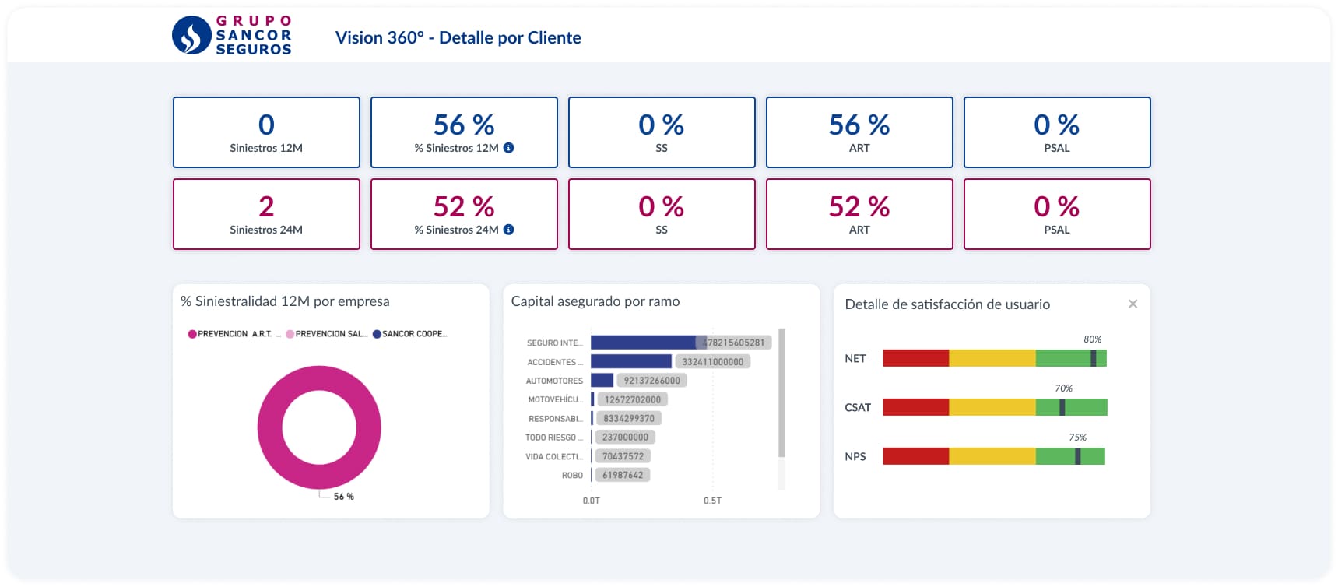This screenshot has height=587, width=1338.
Task: Select the 56 % ART card
Action: (859, 132)
